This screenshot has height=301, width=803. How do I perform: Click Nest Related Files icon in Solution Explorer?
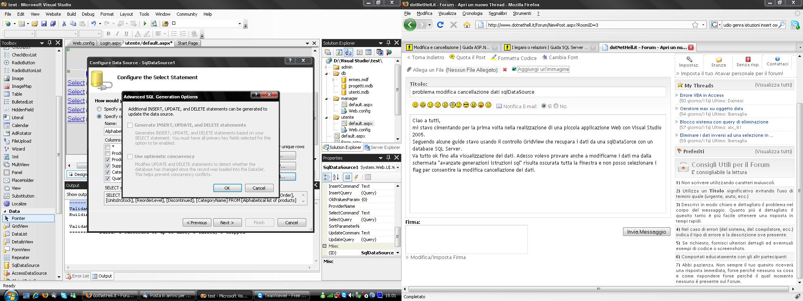click(348, 52)
